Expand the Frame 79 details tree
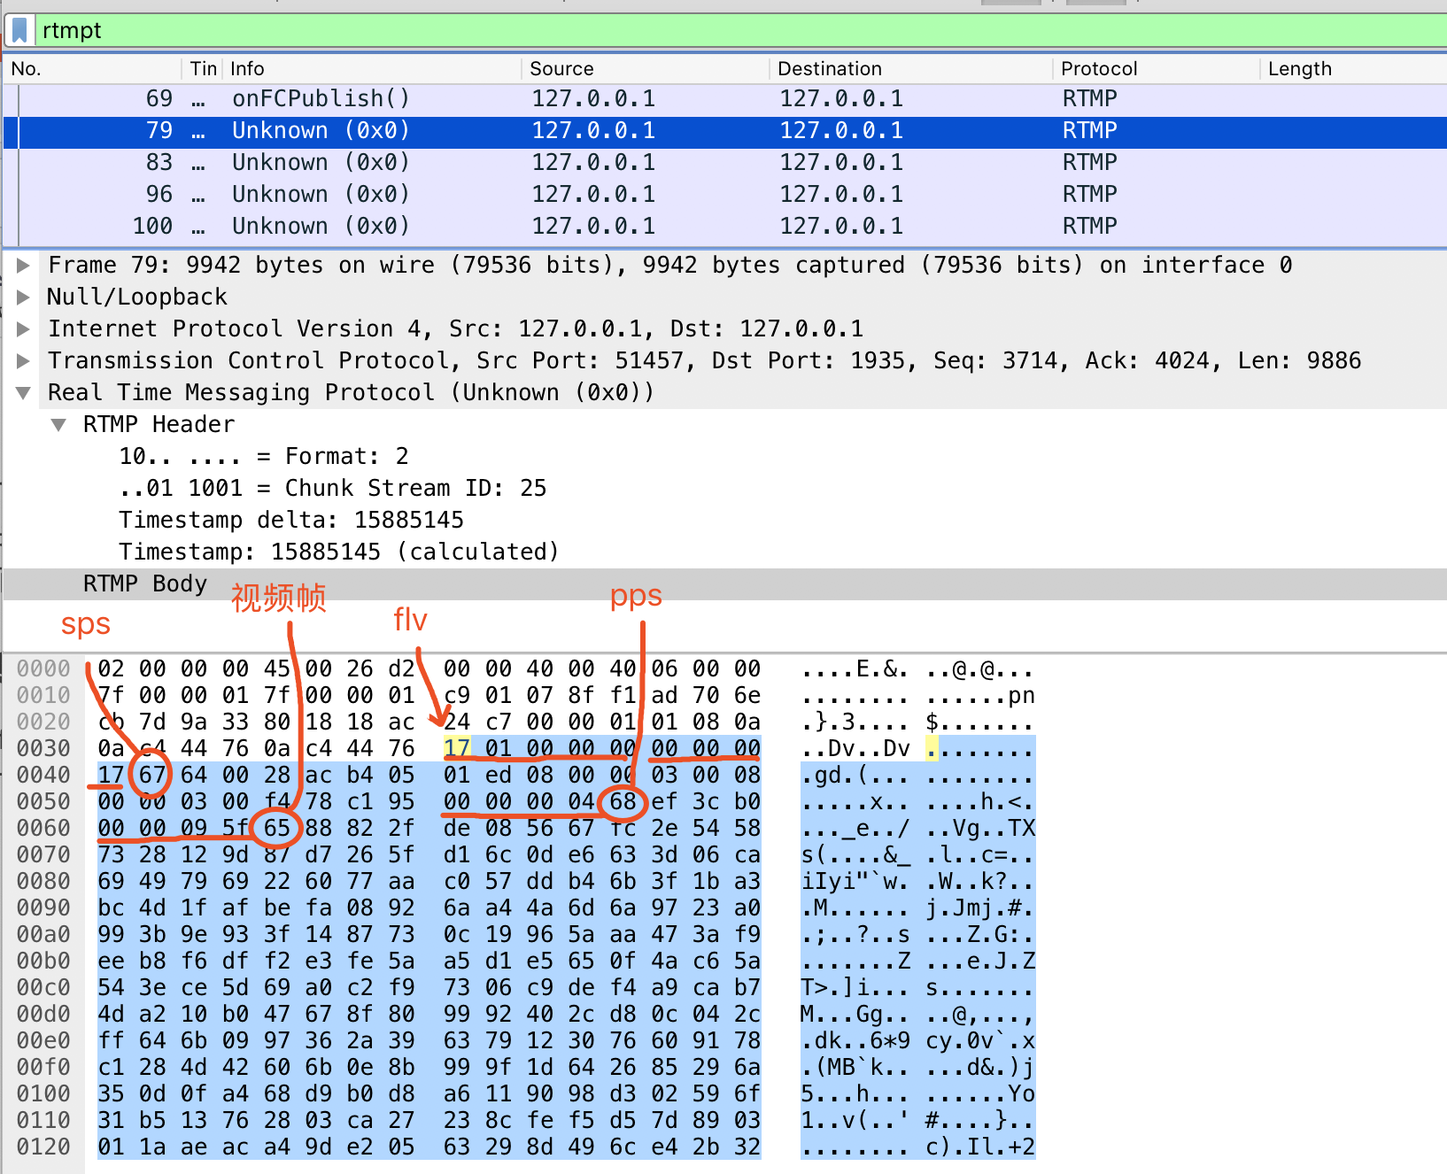1447x1174 pixels. pos(24,265)
